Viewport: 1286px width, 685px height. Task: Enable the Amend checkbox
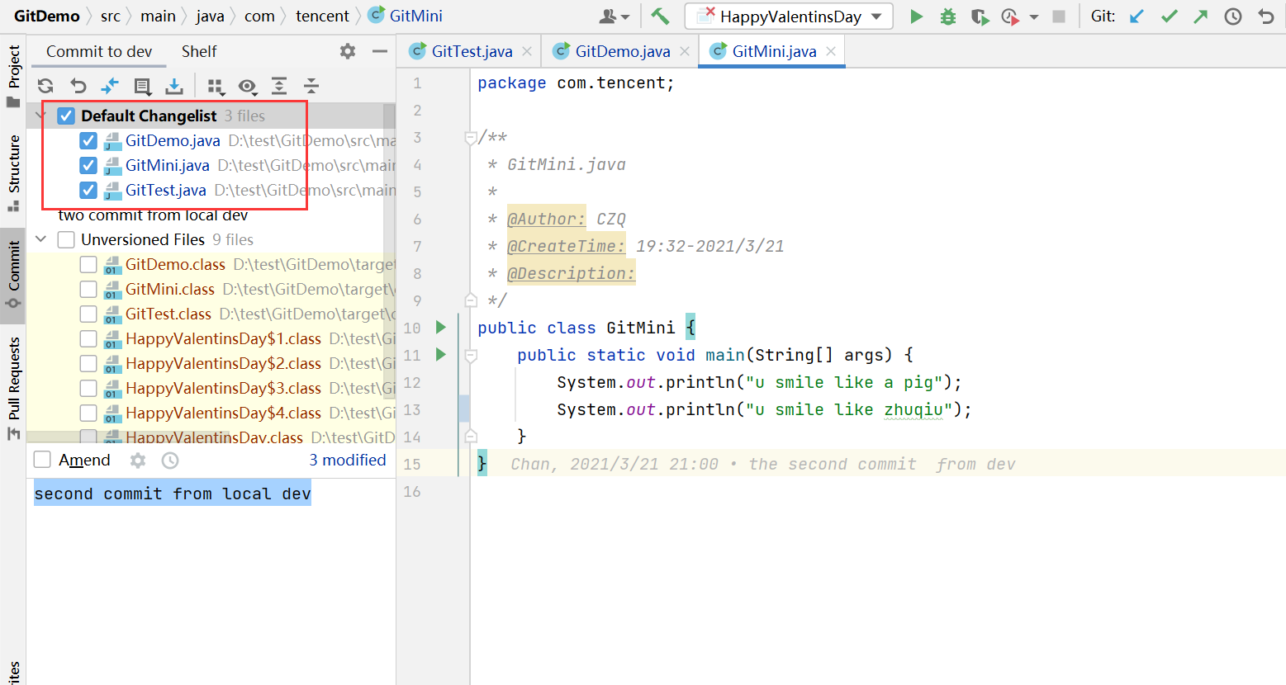(42, 460)
